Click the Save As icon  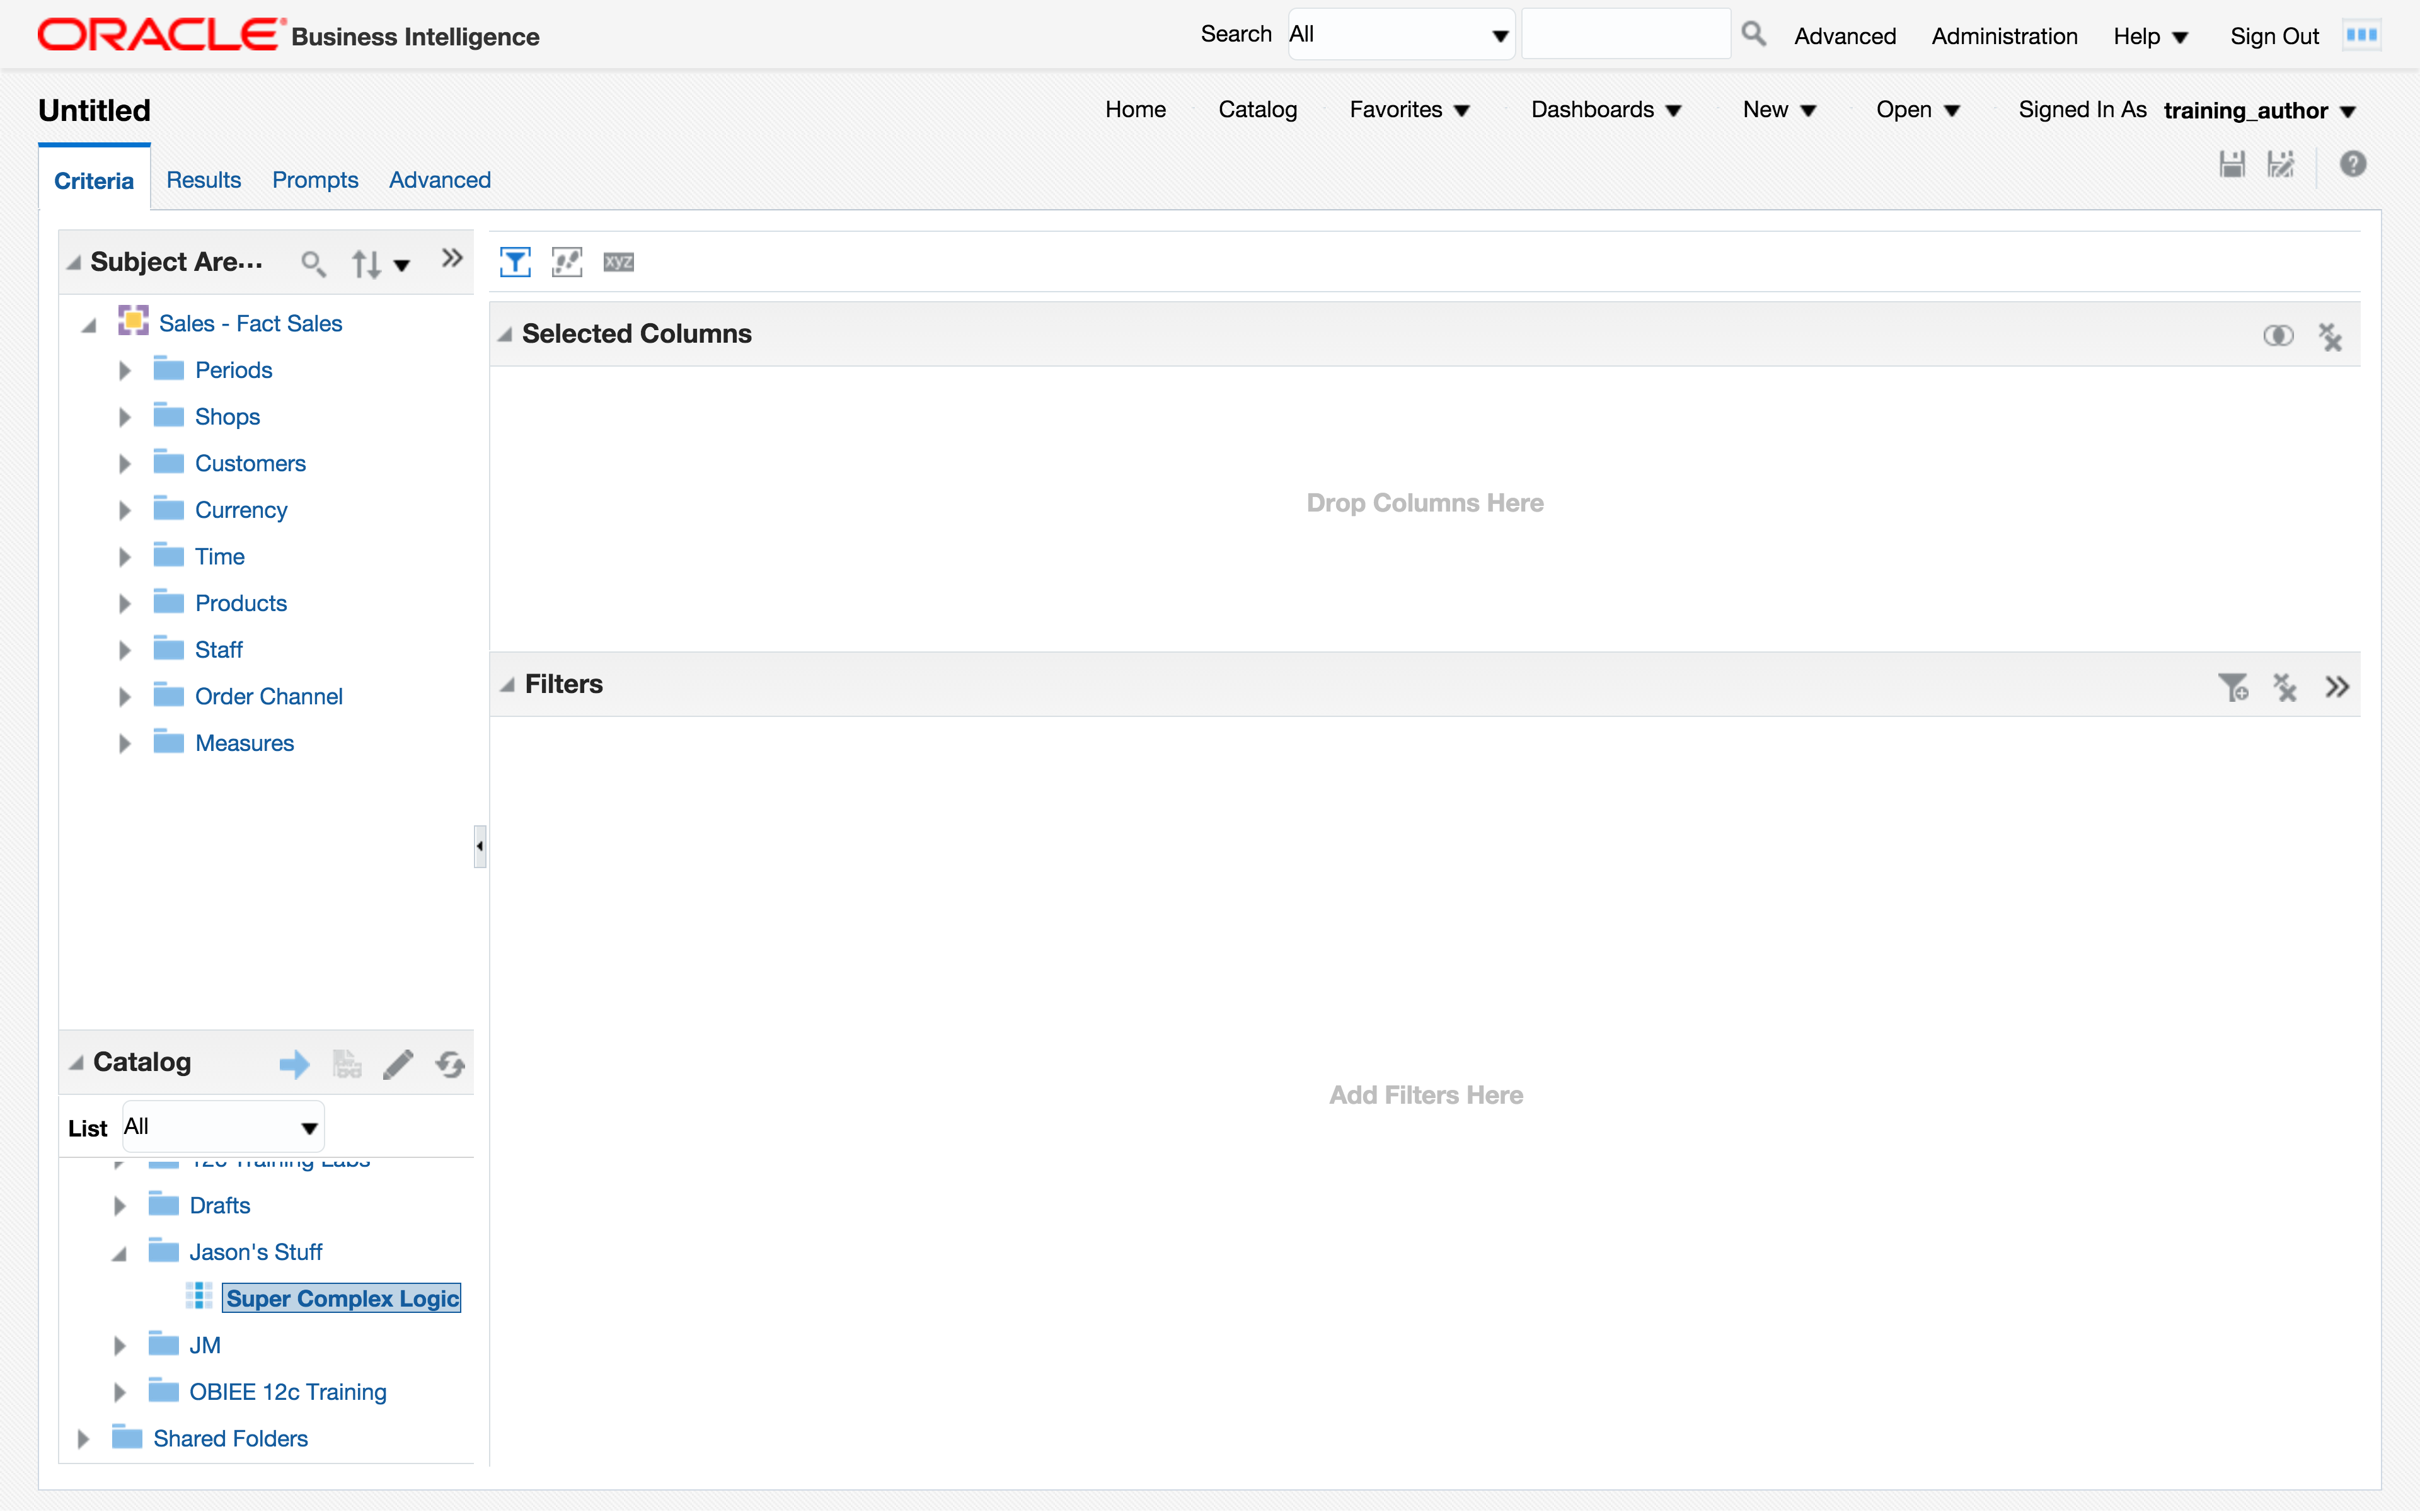point(2281,164)
